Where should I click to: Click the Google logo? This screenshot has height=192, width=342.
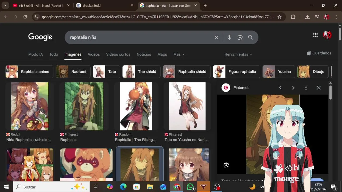coord(40,37)
